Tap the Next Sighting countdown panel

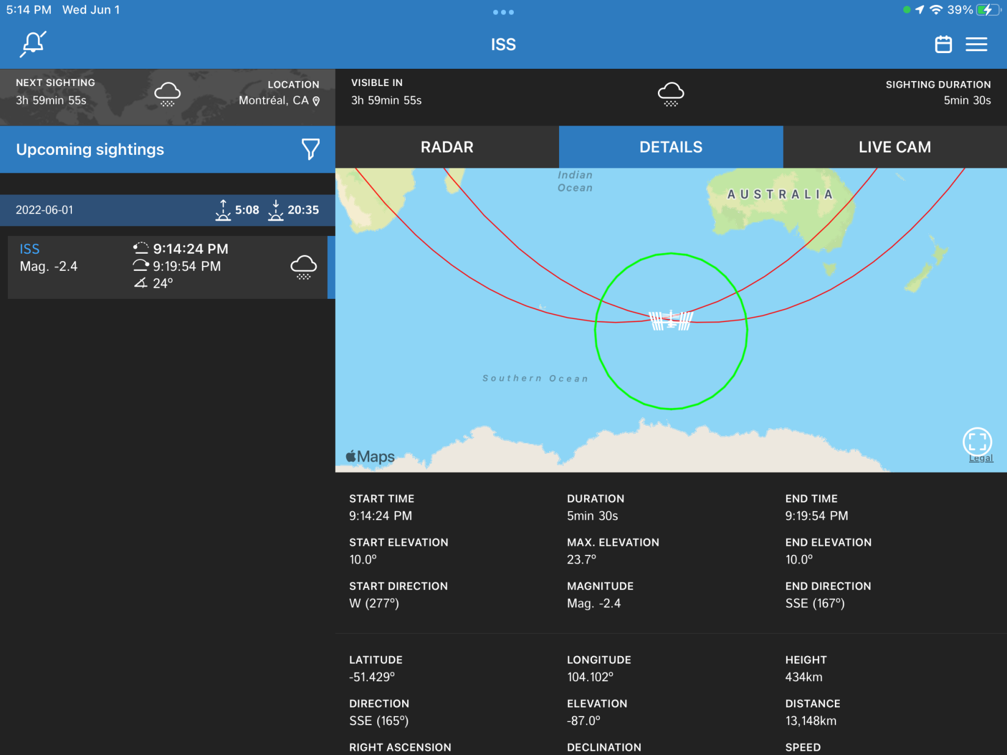[55, 93]
